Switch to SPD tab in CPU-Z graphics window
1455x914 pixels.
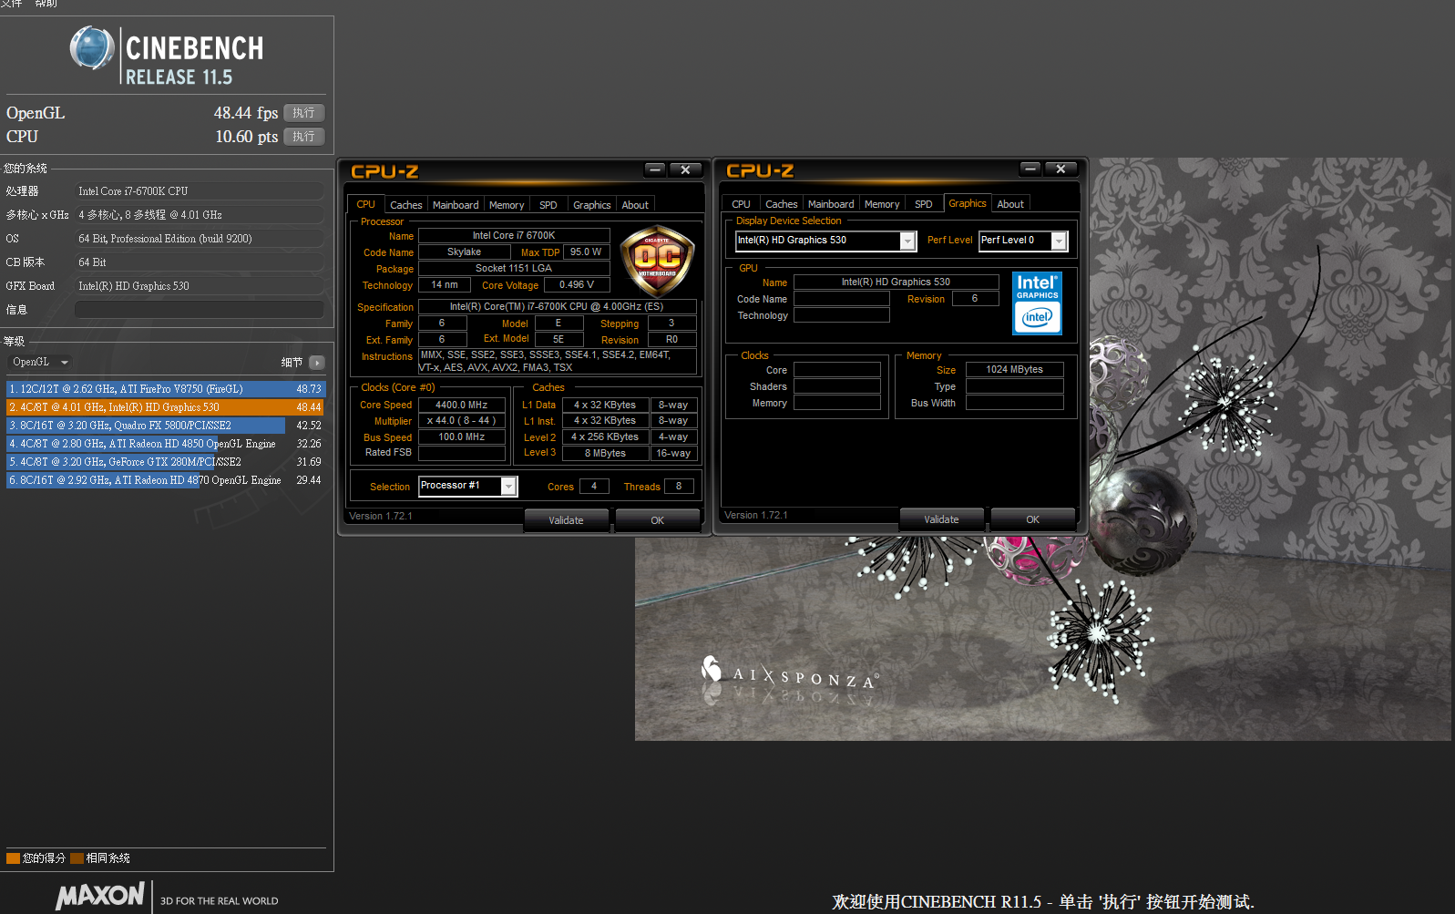(x=924, y=204)
